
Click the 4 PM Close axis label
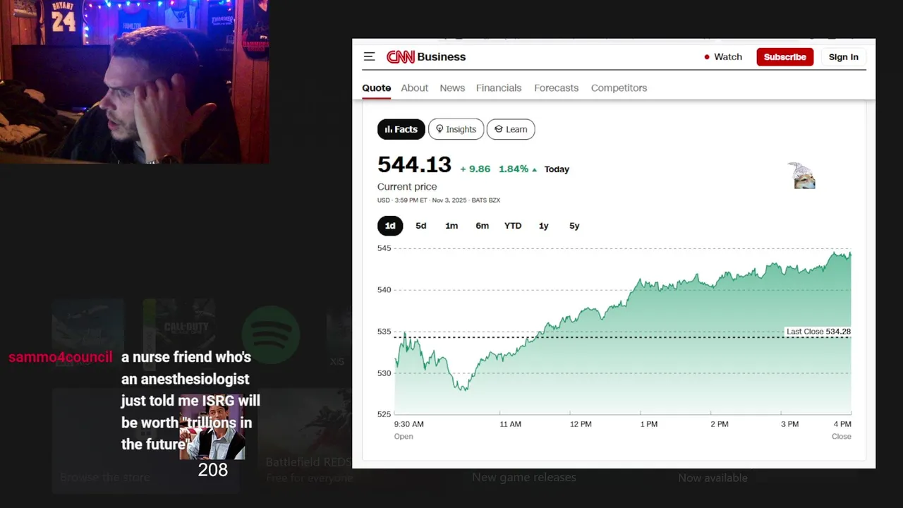842,430
